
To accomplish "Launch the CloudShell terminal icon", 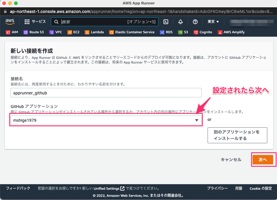I will 166,22.
